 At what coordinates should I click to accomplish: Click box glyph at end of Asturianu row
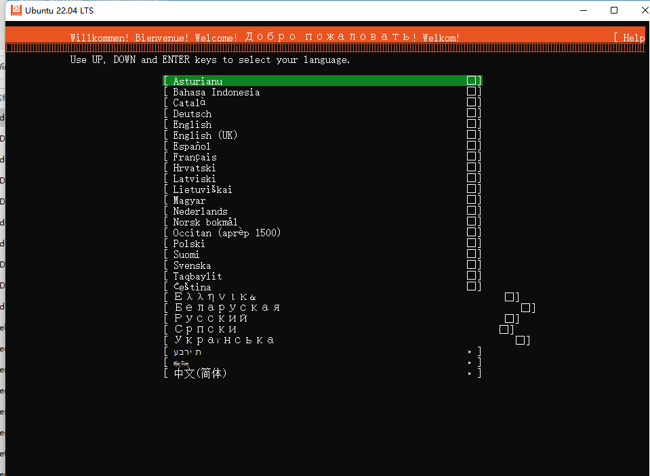point(471,81)
